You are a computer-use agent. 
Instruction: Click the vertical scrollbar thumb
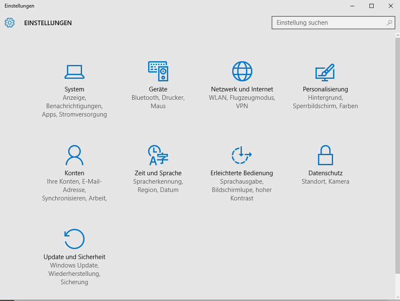tap(397, 156)
